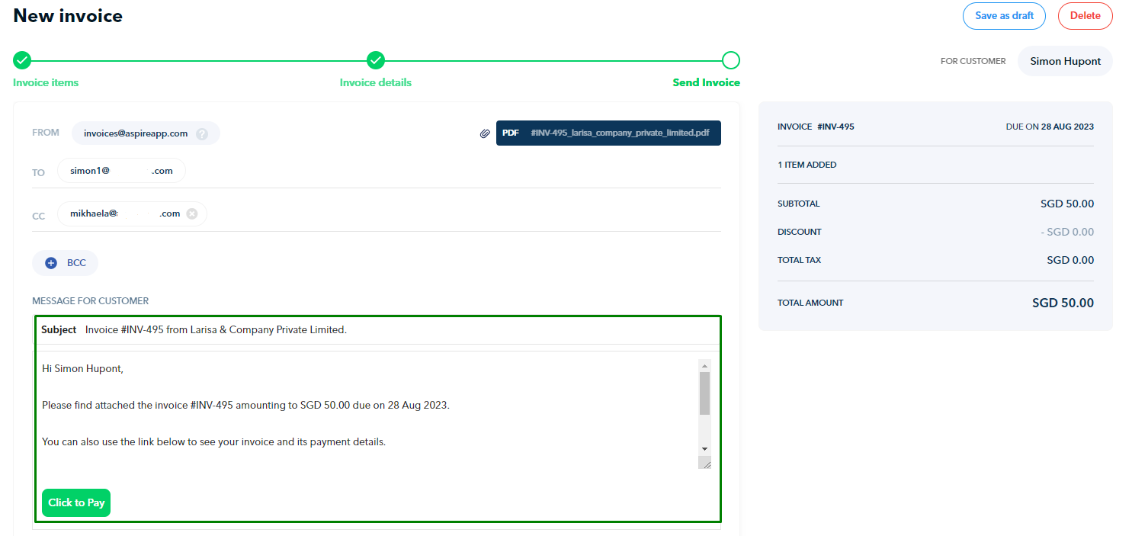Open the attached INV-495 PDF file
The height and width of the screenshot is (536, 1132).
coord(608,133)
